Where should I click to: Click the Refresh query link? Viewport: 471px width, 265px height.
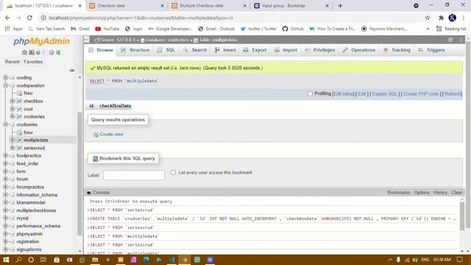tap(453, 93)
